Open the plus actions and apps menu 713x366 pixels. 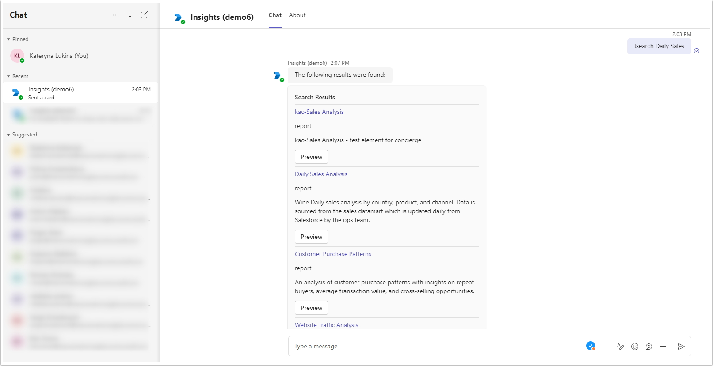(663, 347)
